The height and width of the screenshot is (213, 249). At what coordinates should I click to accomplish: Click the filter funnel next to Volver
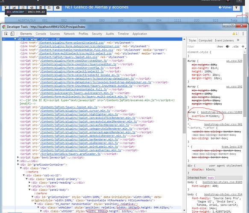(236, 8)
